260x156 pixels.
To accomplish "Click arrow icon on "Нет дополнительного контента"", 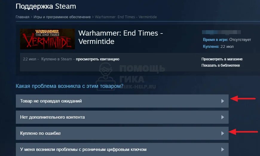I will coord(223,117).
